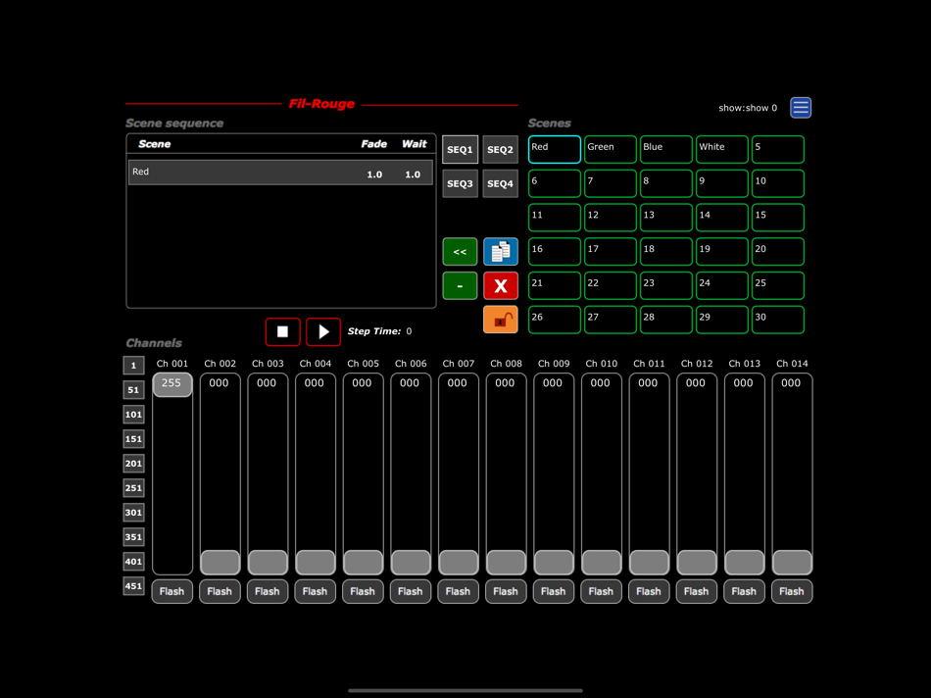The height and width of the screenshot is (698, 931).
Task: Click the show:show 0 label
Action: pyautogui.click(x=748, y=108)
